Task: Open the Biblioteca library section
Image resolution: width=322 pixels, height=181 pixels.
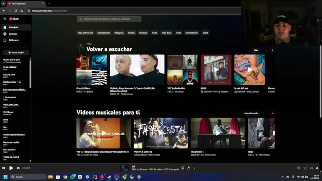Action: pos(16,40)
